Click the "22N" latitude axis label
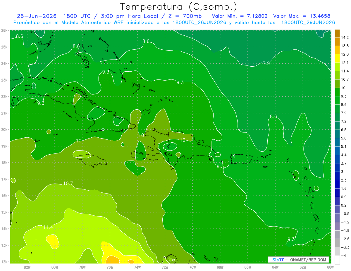Image resolution: width=351 pixels, height=271 pixels. click(x=4, y=96)
